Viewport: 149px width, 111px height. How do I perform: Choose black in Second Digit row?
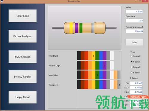pos(79,65)
